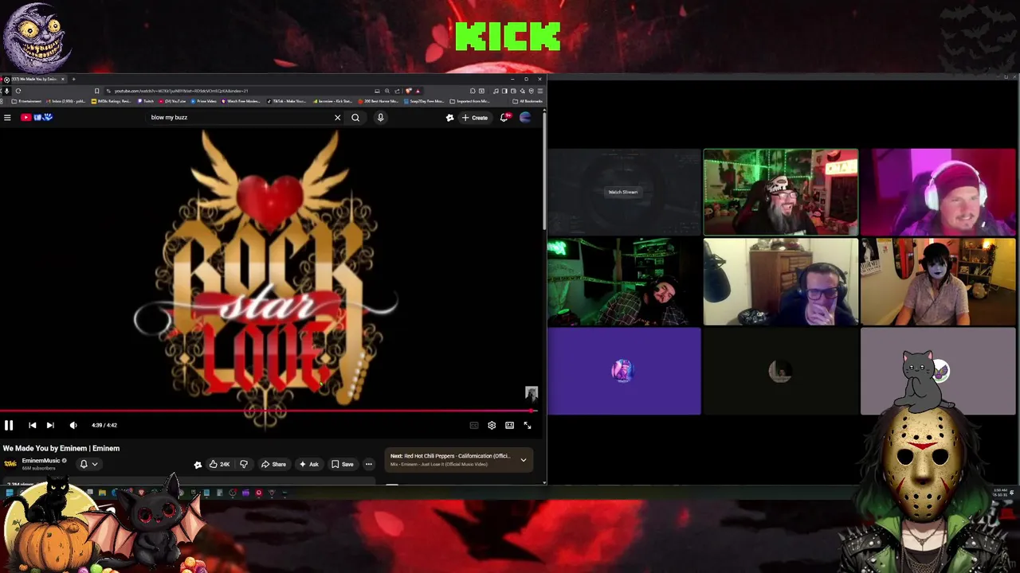Dislike the video
Screen dimensions: 1020x573
[x=244, y=464]
